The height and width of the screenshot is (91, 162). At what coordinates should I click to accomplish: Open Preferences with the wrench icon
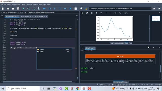point(81,9)
